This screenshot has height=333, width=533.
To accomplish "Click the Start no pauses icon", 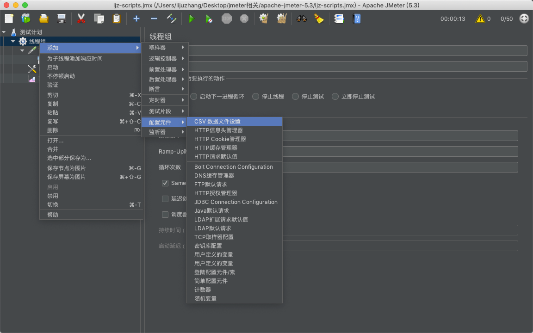I will pyautogui.click(x=209, y=18).
